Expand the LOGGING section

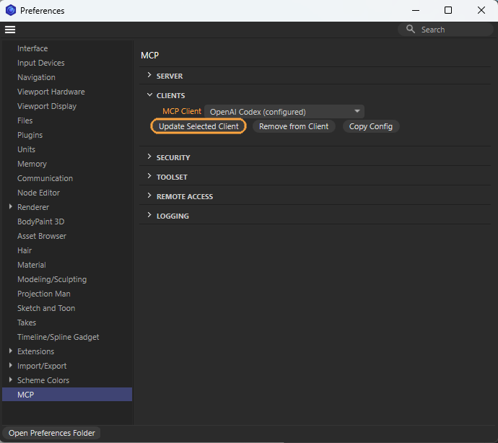click(149, 215)
